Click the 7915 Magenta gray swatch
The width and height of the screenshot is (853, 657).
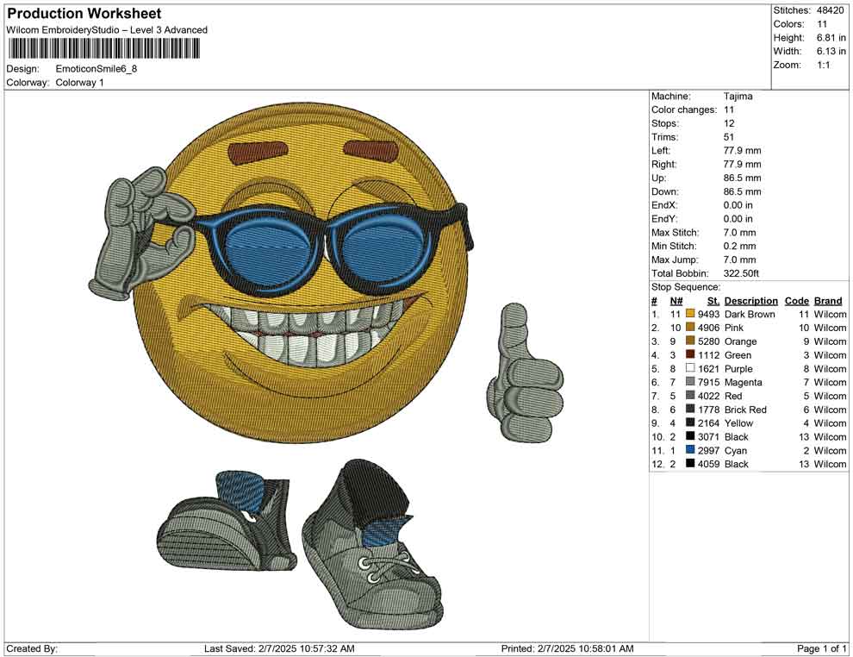click(690, 382)
